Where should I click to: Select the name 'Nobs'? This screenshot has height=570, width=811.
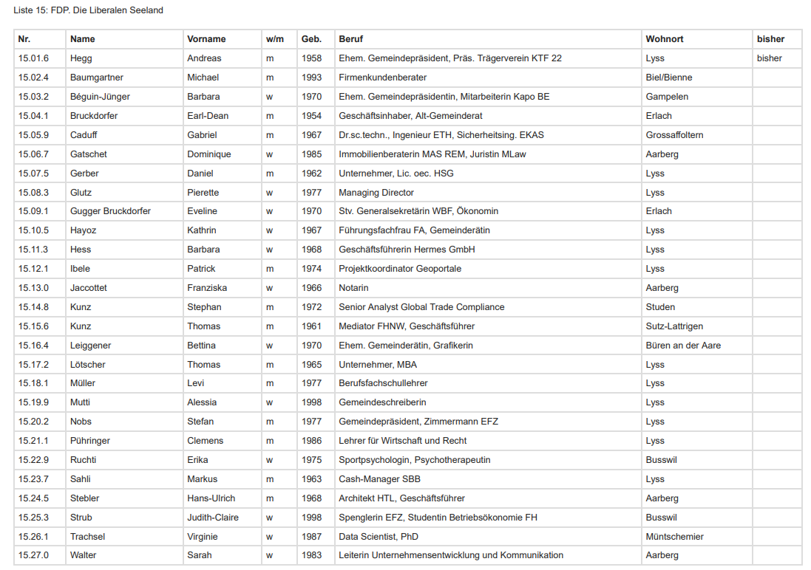point(81,421)
